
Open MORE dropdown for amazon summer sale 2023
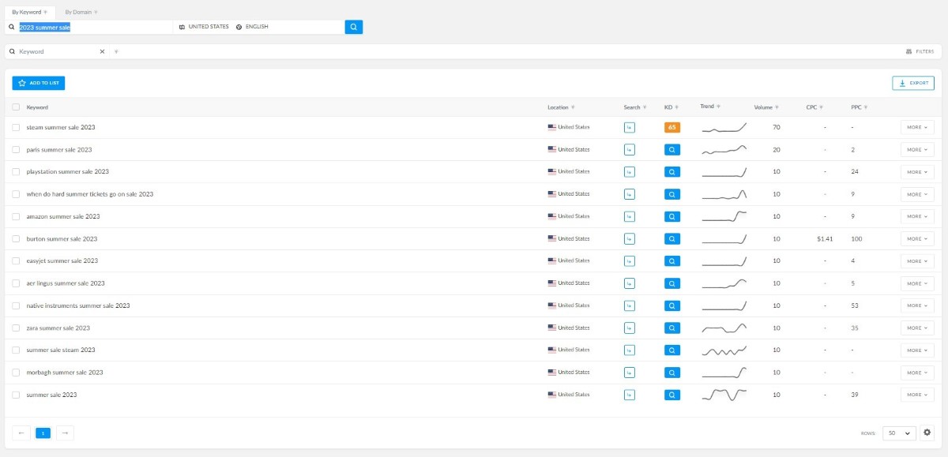click(x=917, y=216)
